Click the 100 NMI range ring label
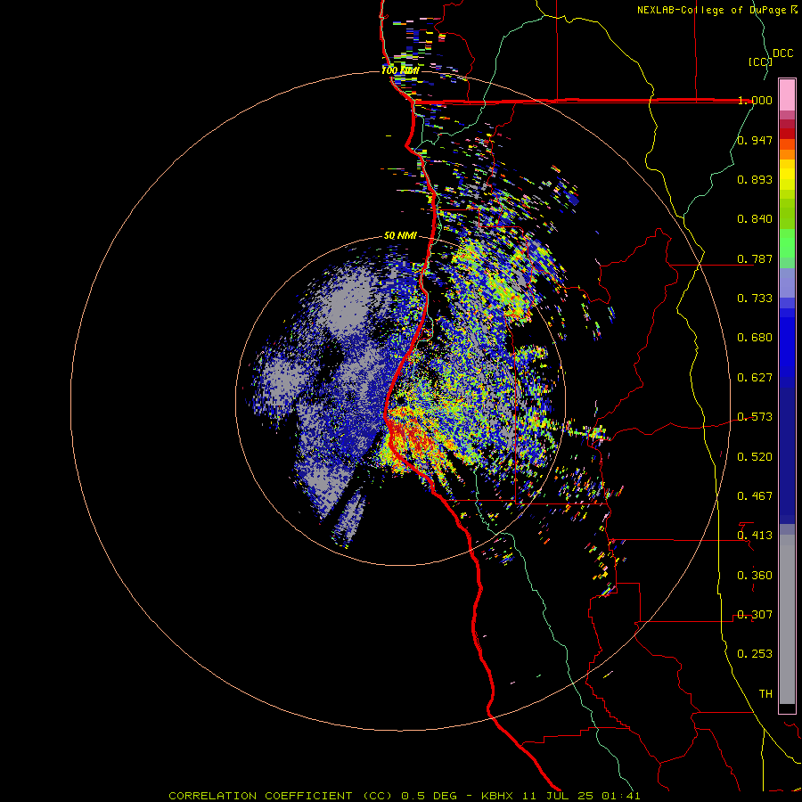Viewport: 802px width, 802px height. [400, 70]
